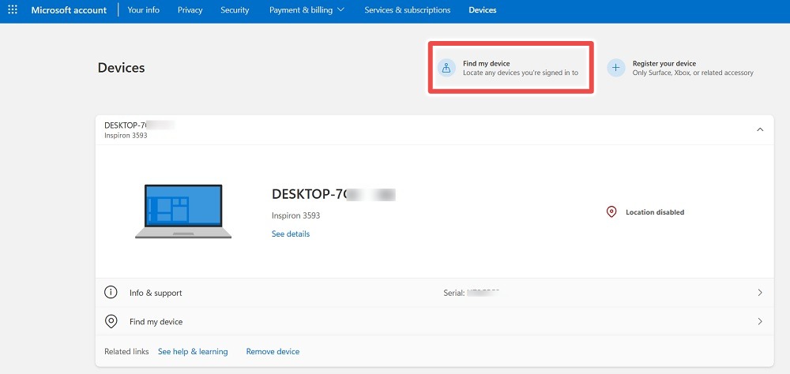Click the Location disabled pin icon

pos(611,212)
